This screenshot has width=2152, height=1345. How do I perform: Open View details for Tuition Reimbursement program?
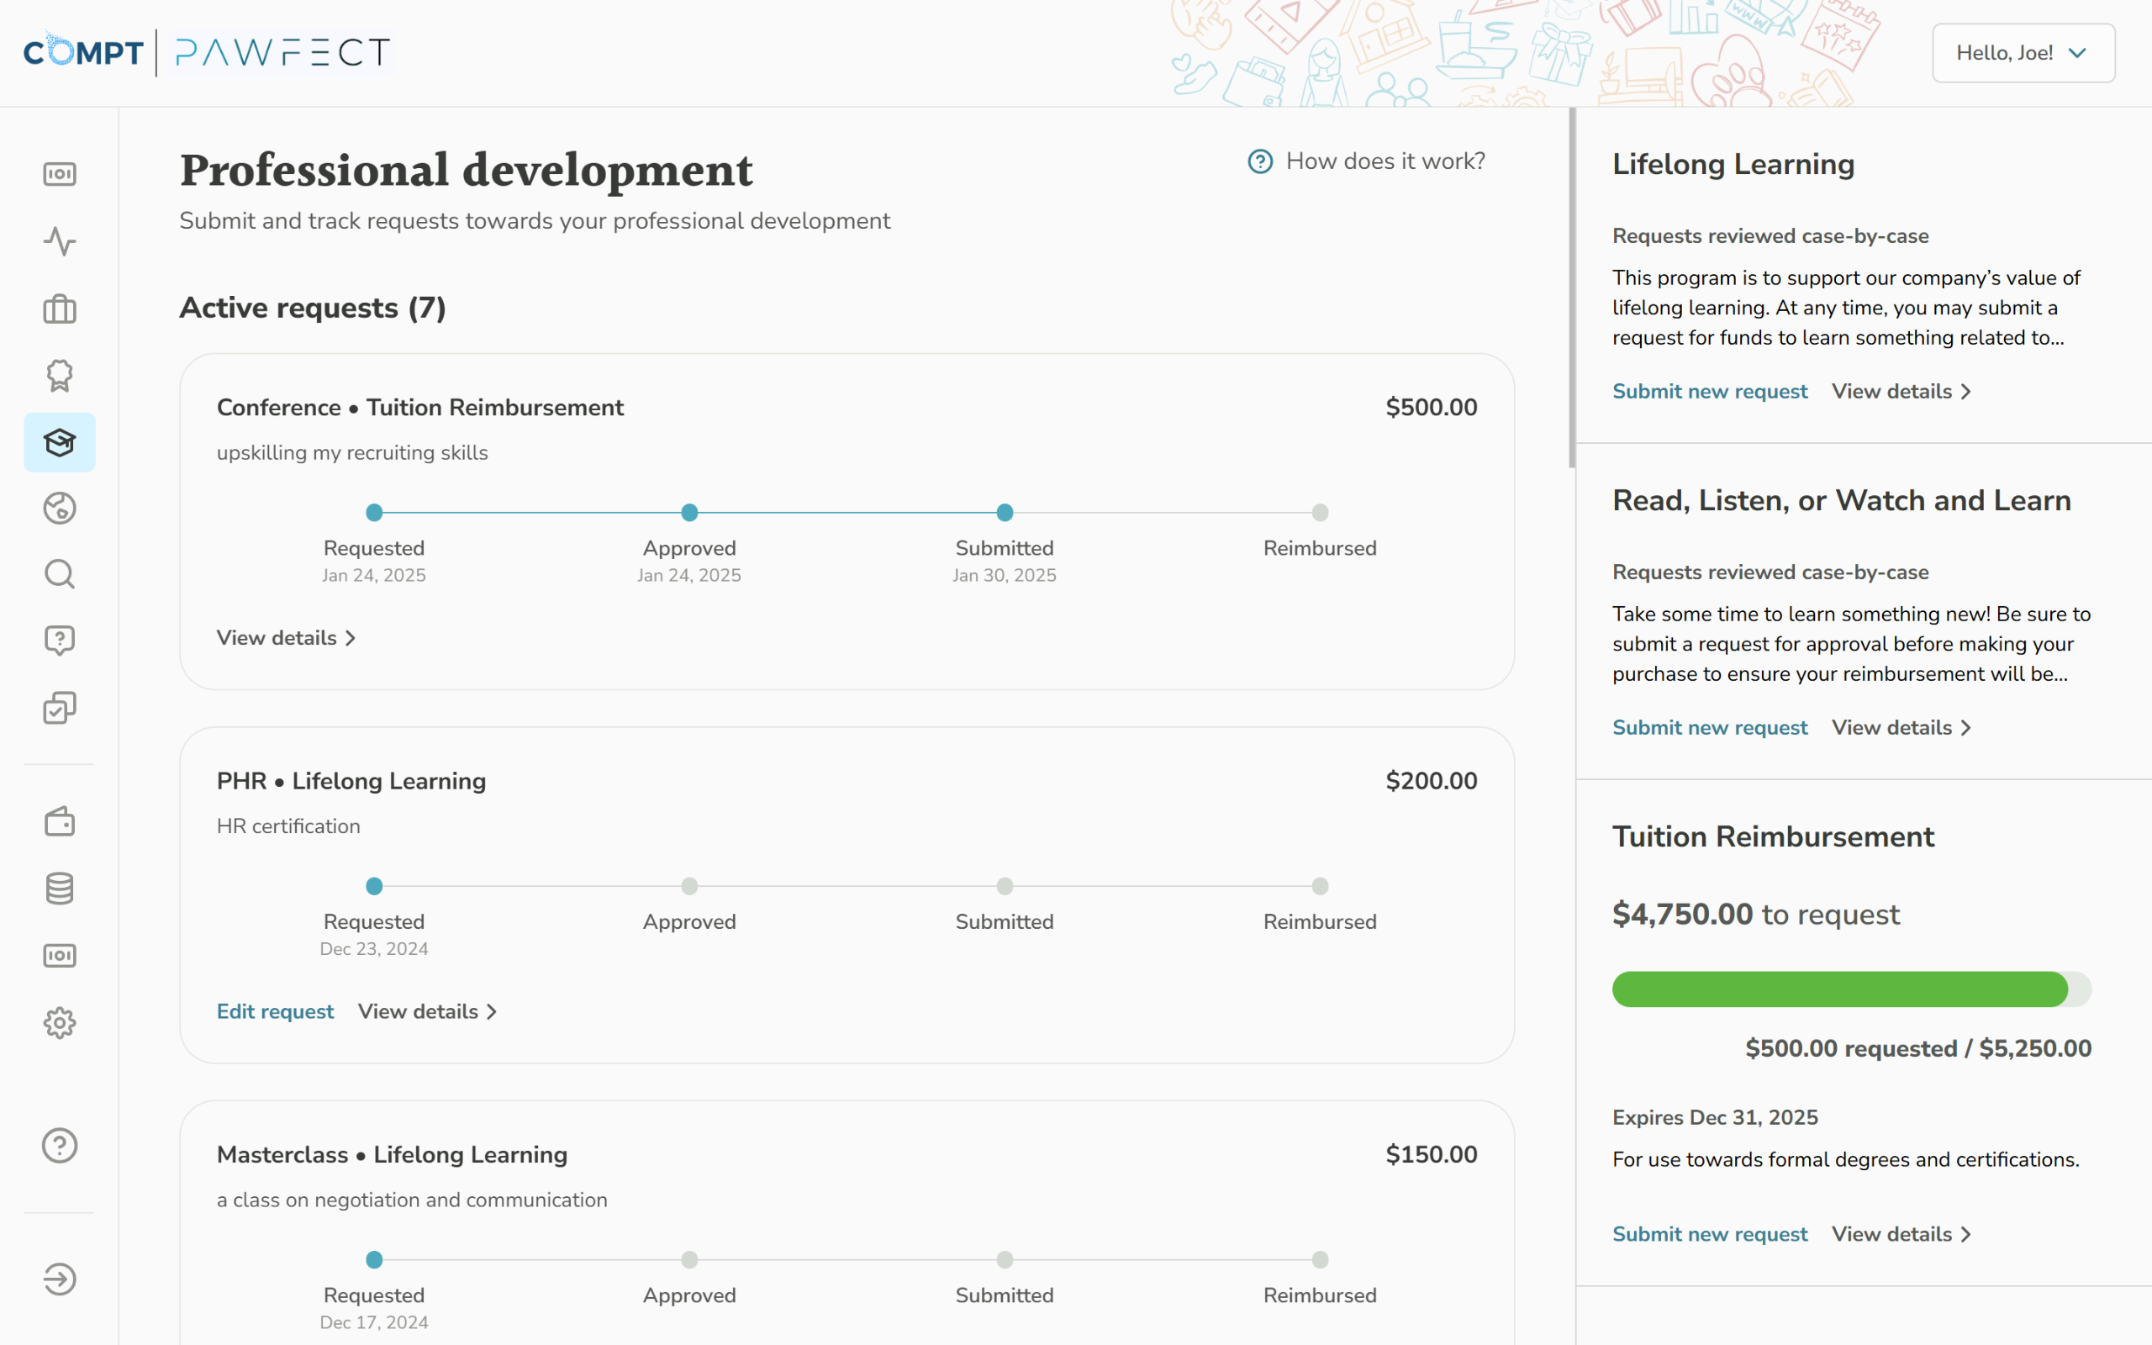pyautogui.click(x=1901, y=1234)
